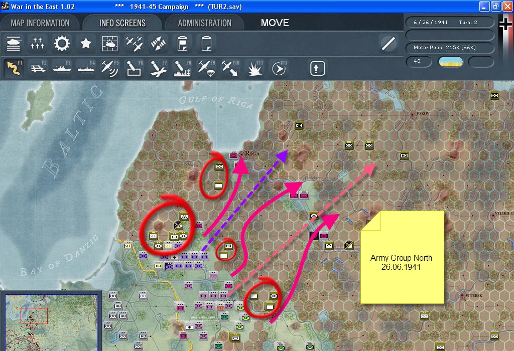Select F8 bomb city mode

[182, 68]
